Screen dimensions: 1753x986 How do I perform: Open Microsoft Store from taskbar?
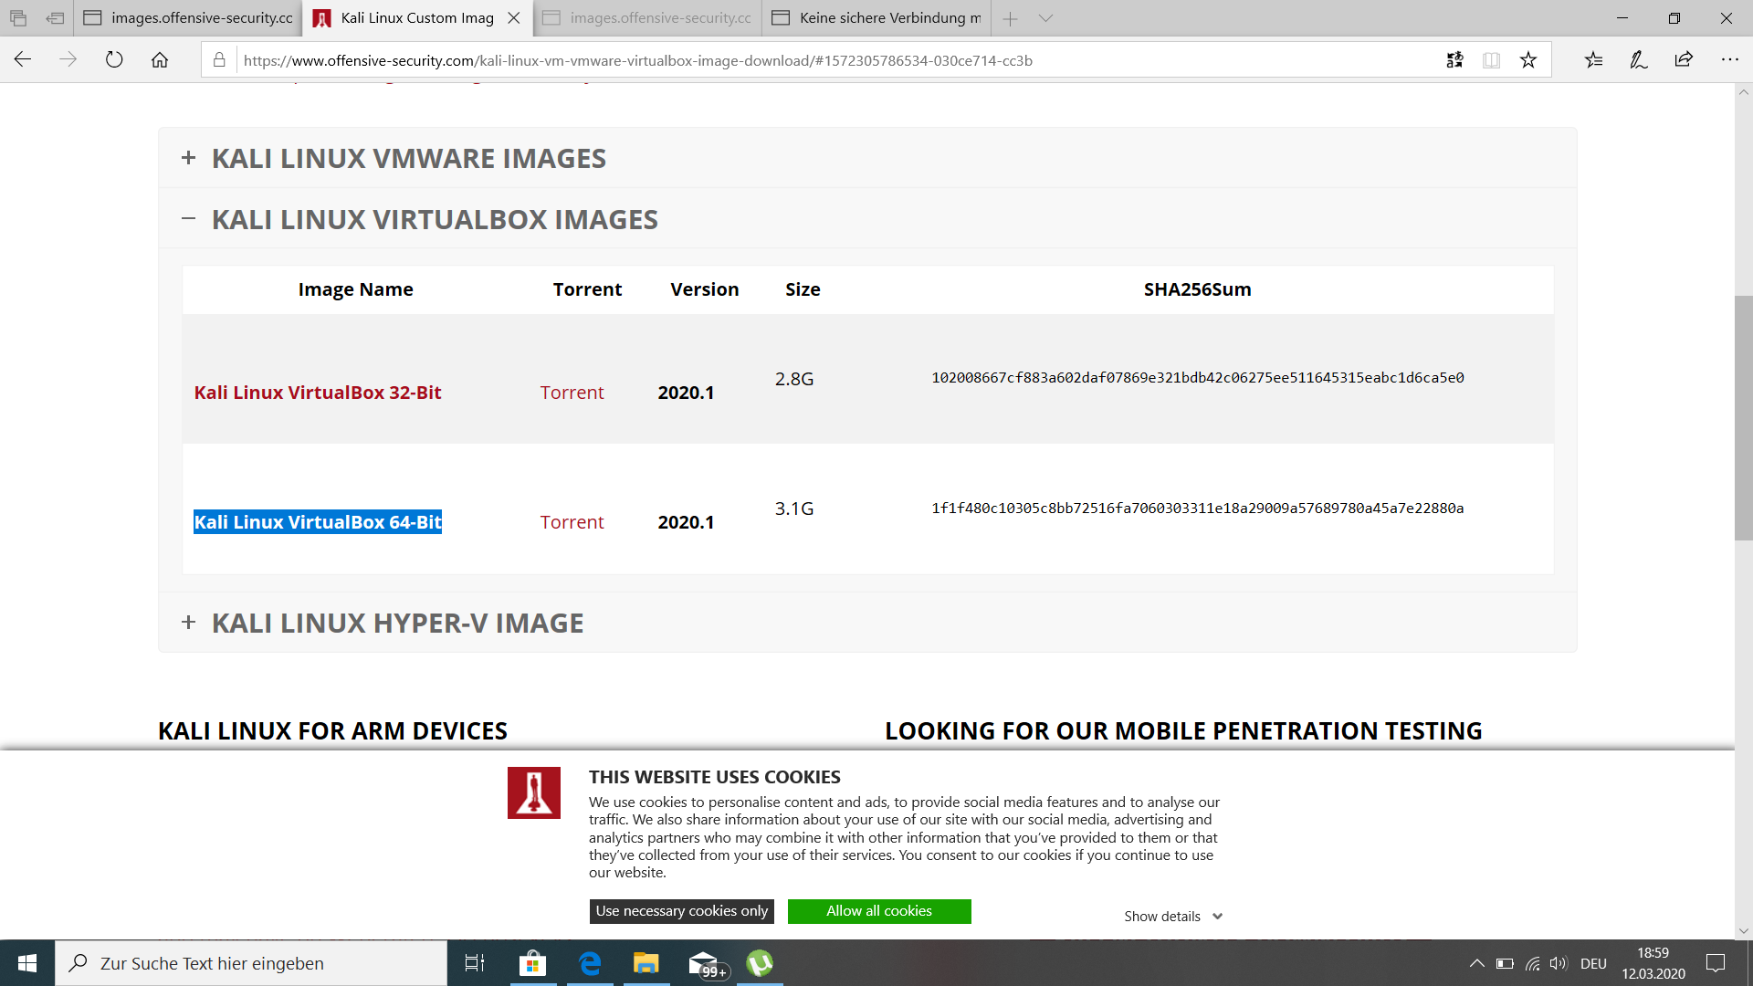[532, 963]
